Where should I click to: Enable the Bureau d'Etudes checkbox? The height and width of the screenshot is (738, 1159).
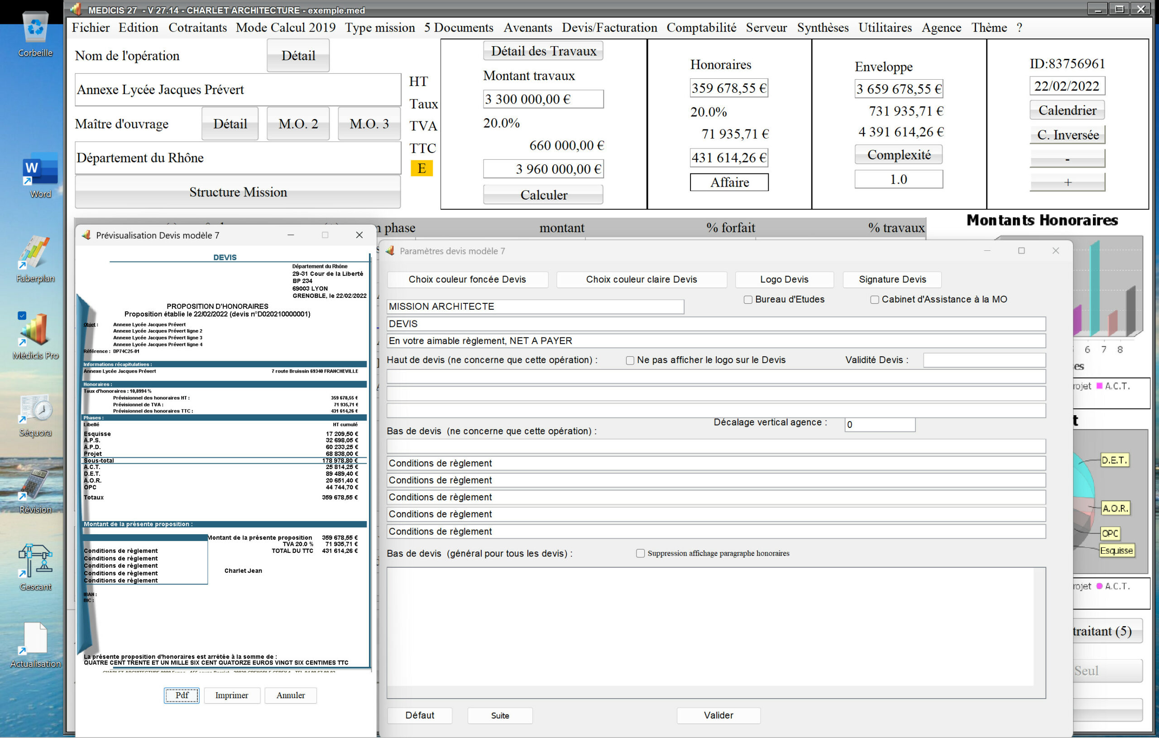748,299
